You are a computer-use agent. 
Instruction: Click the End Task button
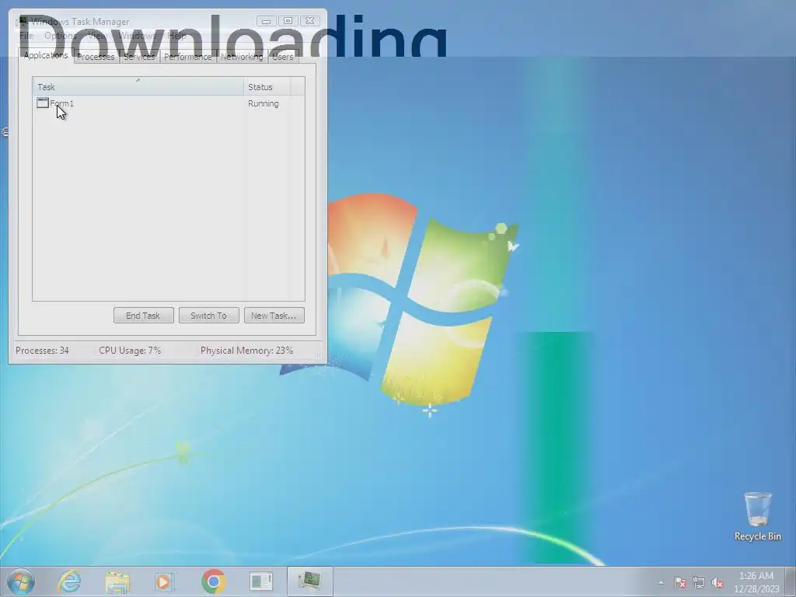pyautogui.click(x=143, y=316)
